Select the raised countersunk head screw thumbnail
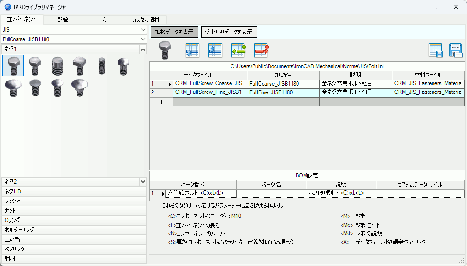Screen dimensions: 467x266 click(57, 88)
